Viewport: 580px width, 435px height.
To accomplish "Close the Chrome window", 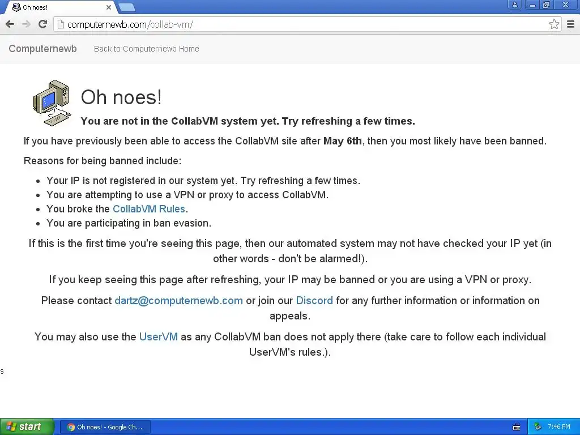I will [x=566, y=5].
